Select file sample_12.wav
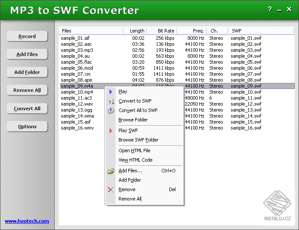This screenshot has height=230, width=299. coord(77,104)
